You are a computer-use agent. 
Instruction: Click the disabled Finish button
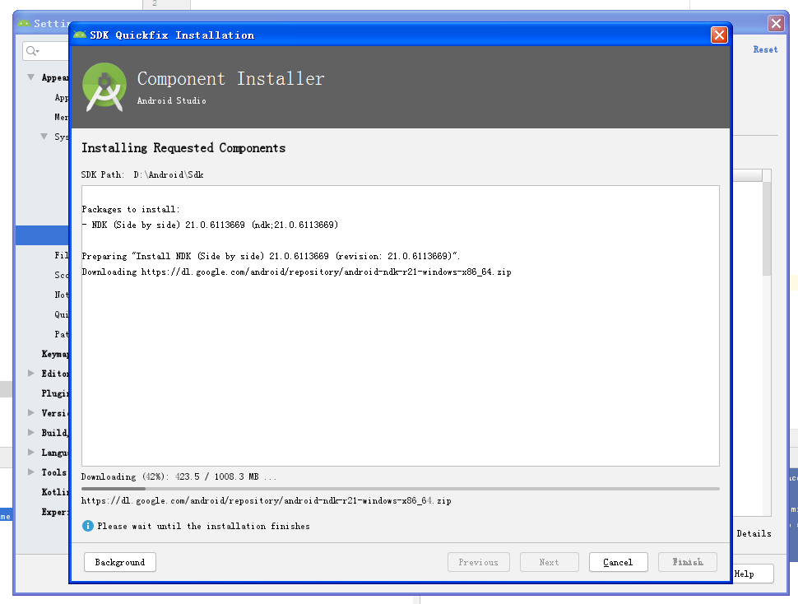point(688,562)
